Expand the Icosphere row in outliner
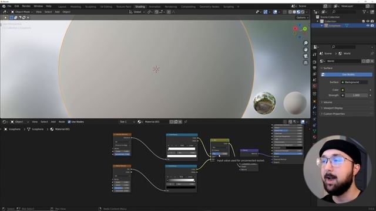 (322, 26)
